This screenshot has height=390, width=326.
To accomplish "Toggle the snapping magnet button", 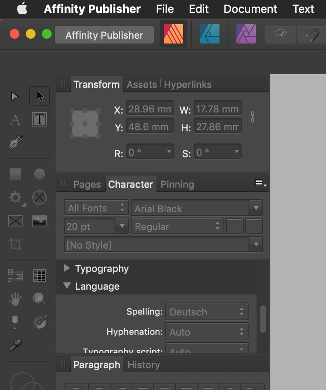I will coord(311,35).
